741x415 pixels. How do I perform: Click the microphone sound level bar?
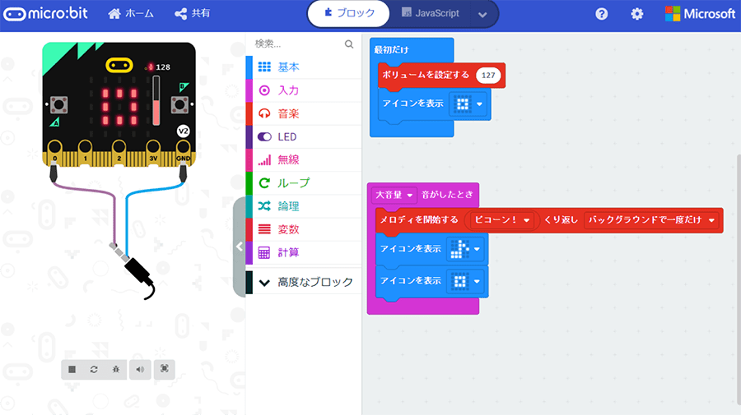[156, 100]
